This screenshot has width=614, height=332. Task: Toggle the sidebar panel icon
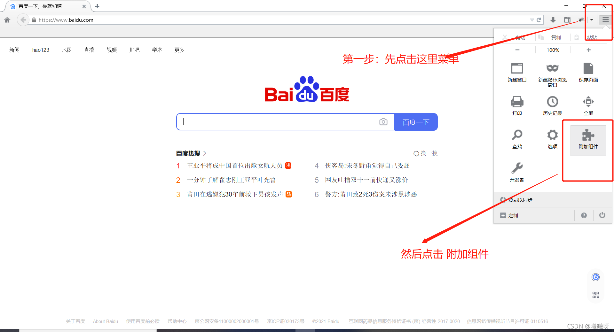point(567,20)
